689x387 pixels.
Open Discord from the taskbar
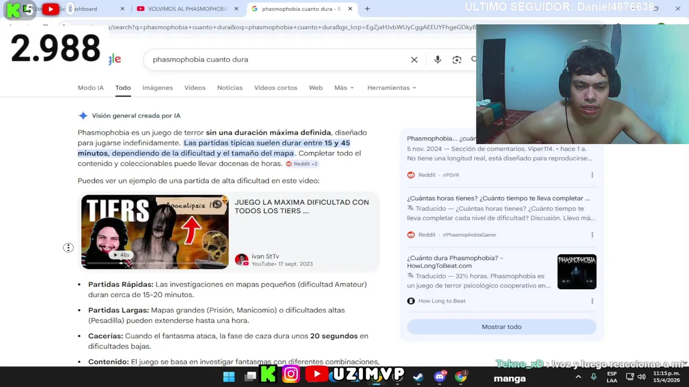[440, 376]
